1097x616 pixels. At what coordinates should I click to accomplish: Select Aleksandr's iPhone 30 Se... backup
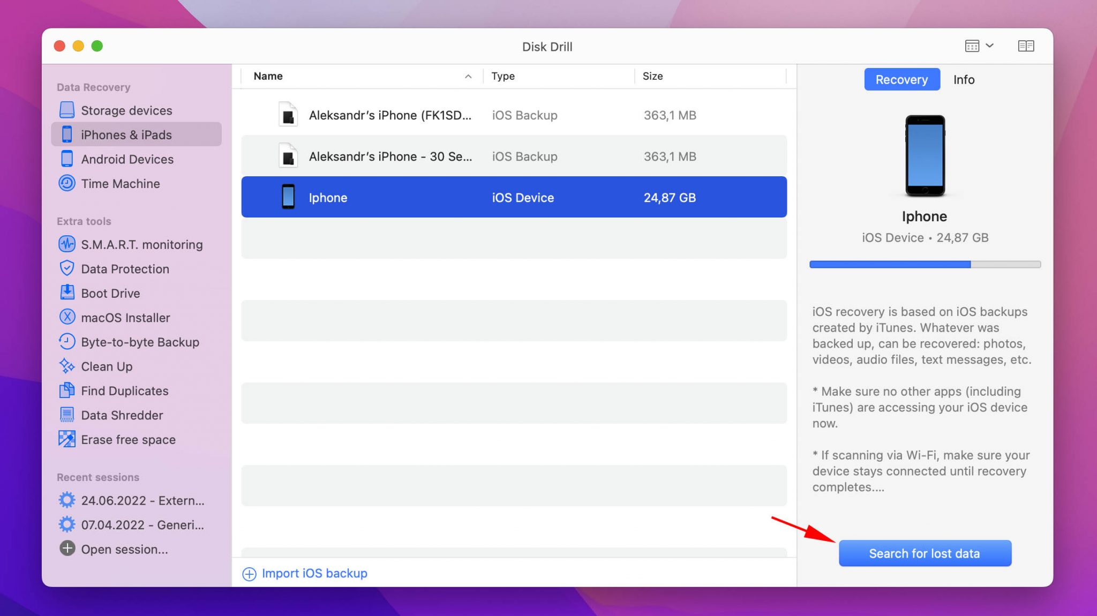[x=514, y=155]
